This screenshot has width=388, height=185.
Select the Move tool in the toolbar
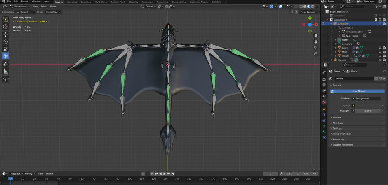6,35
